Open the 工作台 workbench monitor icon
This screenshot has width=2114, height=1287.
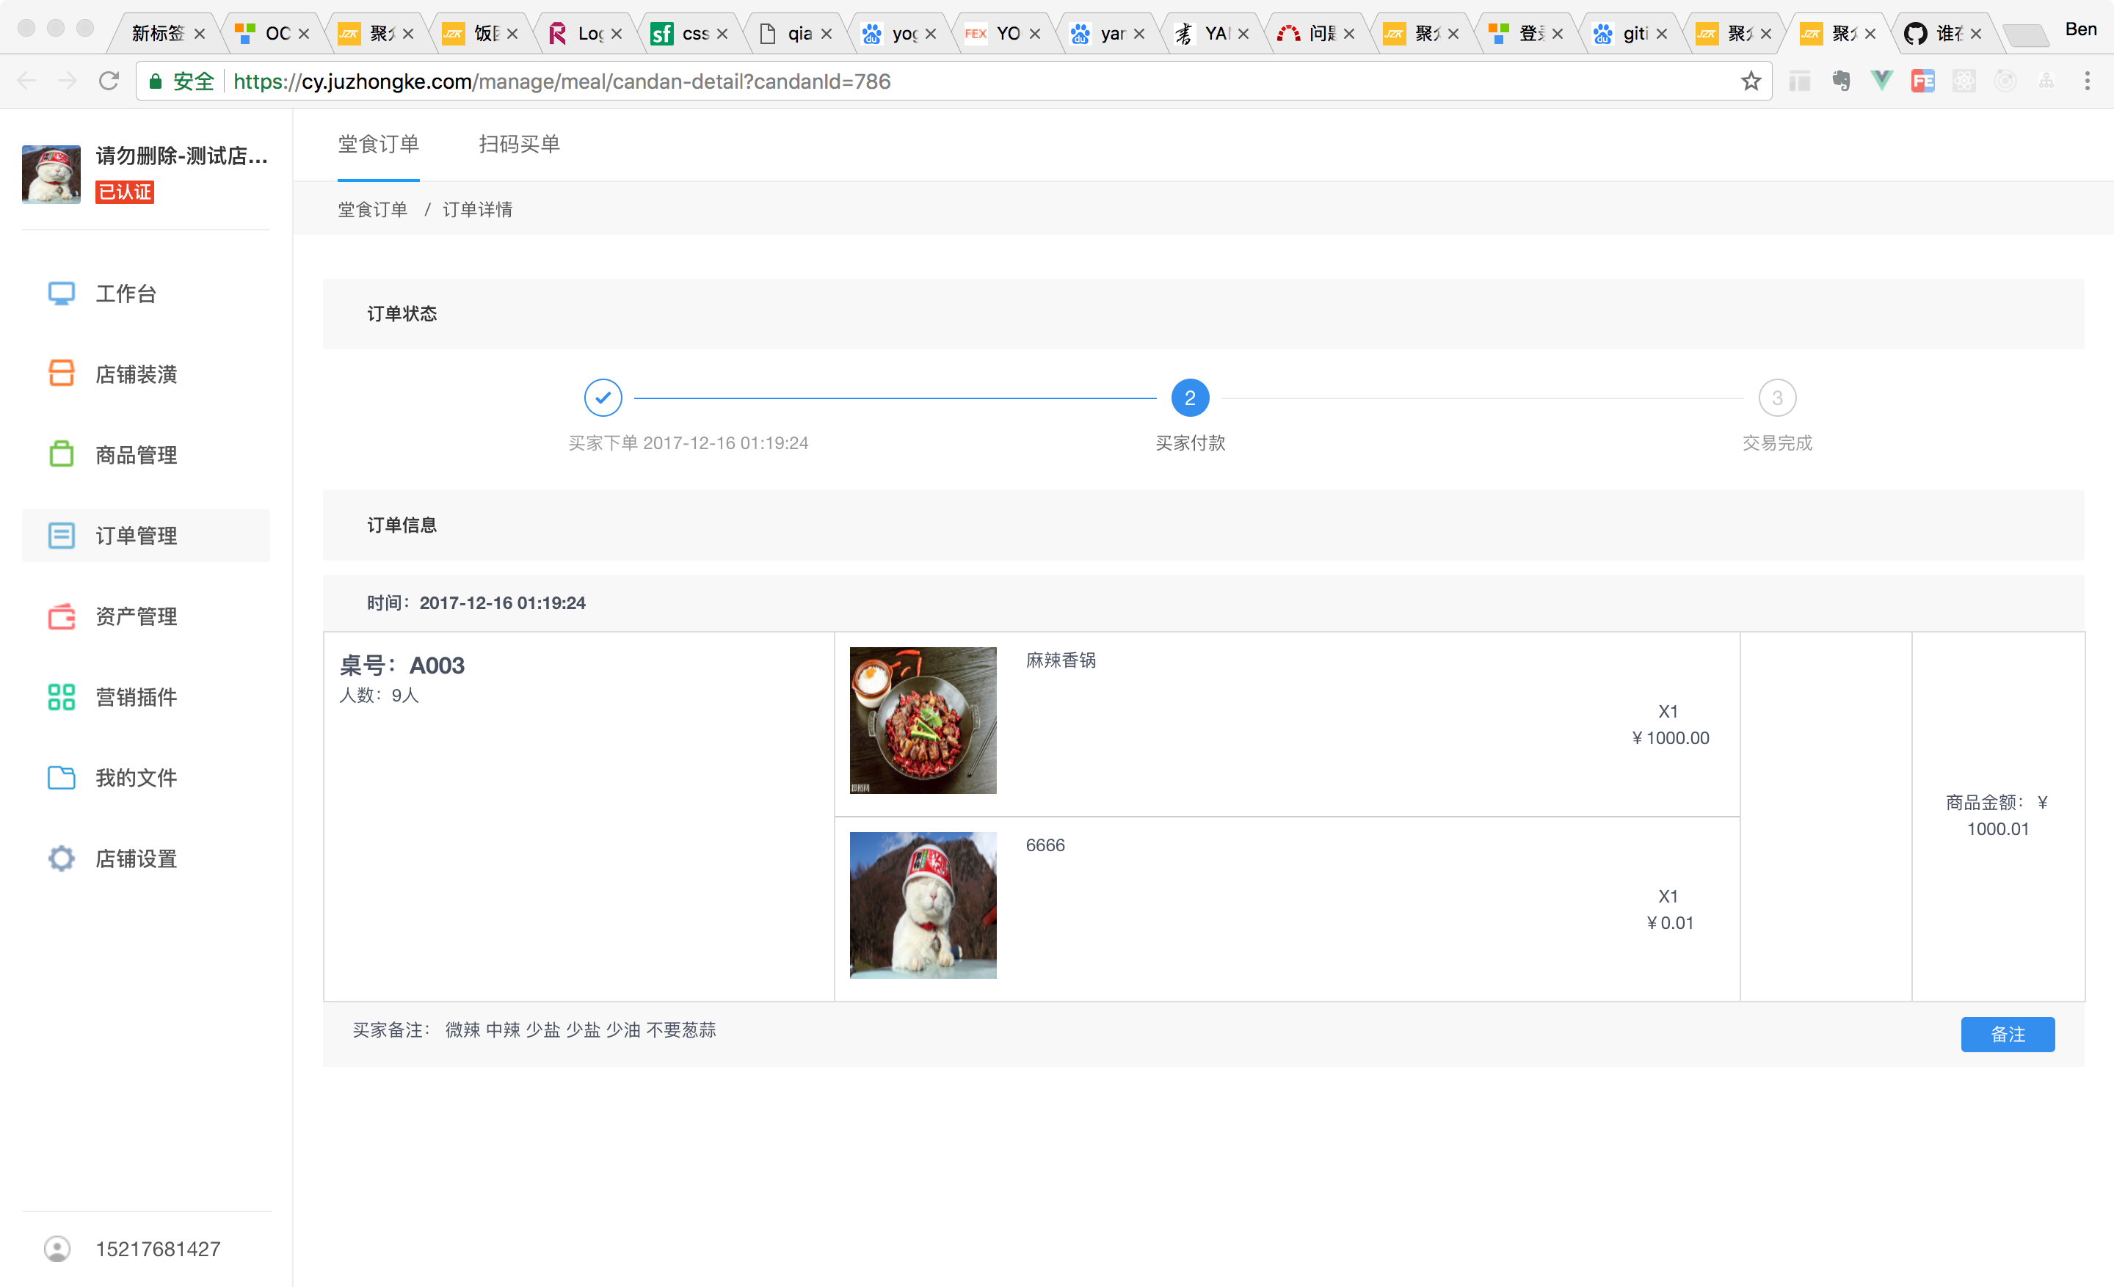[61, 294]
